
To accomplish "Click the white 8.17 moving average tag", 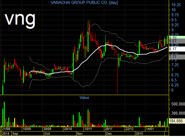I will point(177,49).
